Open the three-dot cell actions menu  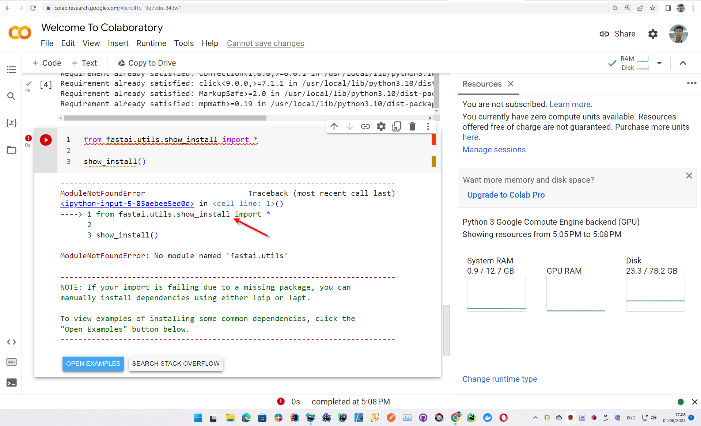coord(428,126)
